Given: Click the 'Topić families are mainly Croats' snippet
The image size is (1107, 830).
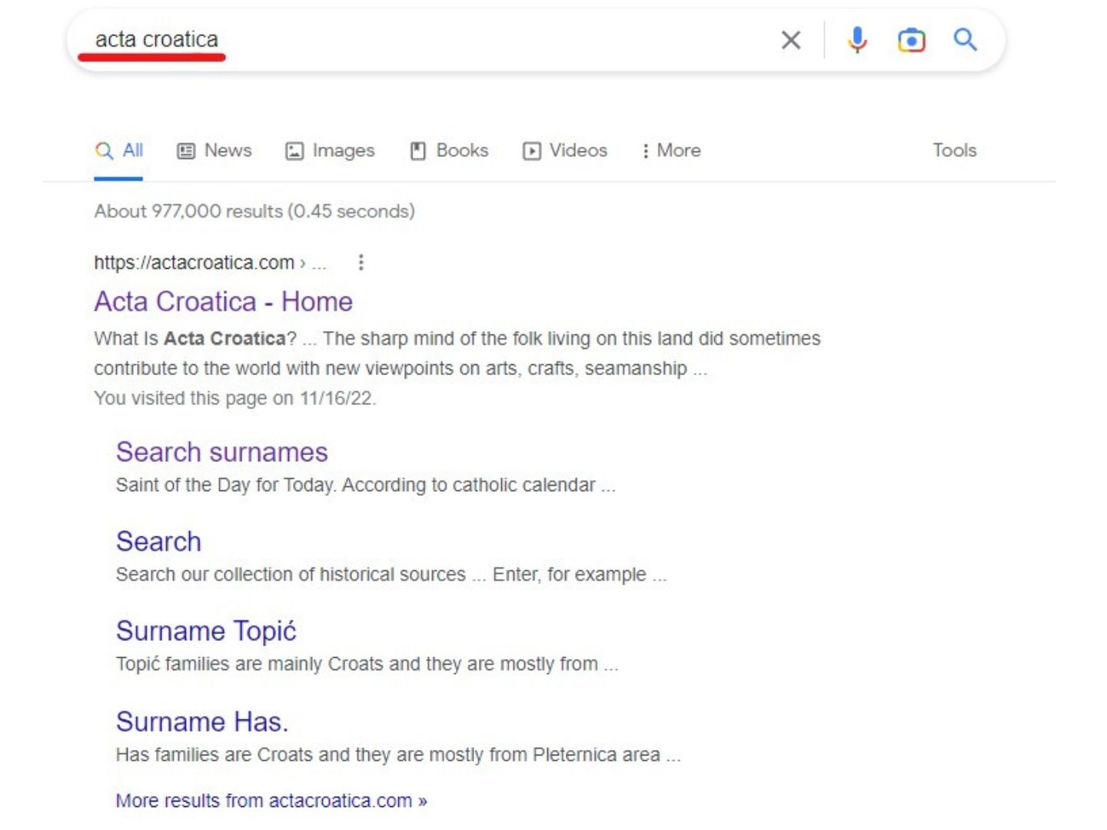Looking at the screenshot, I should 367,664.
